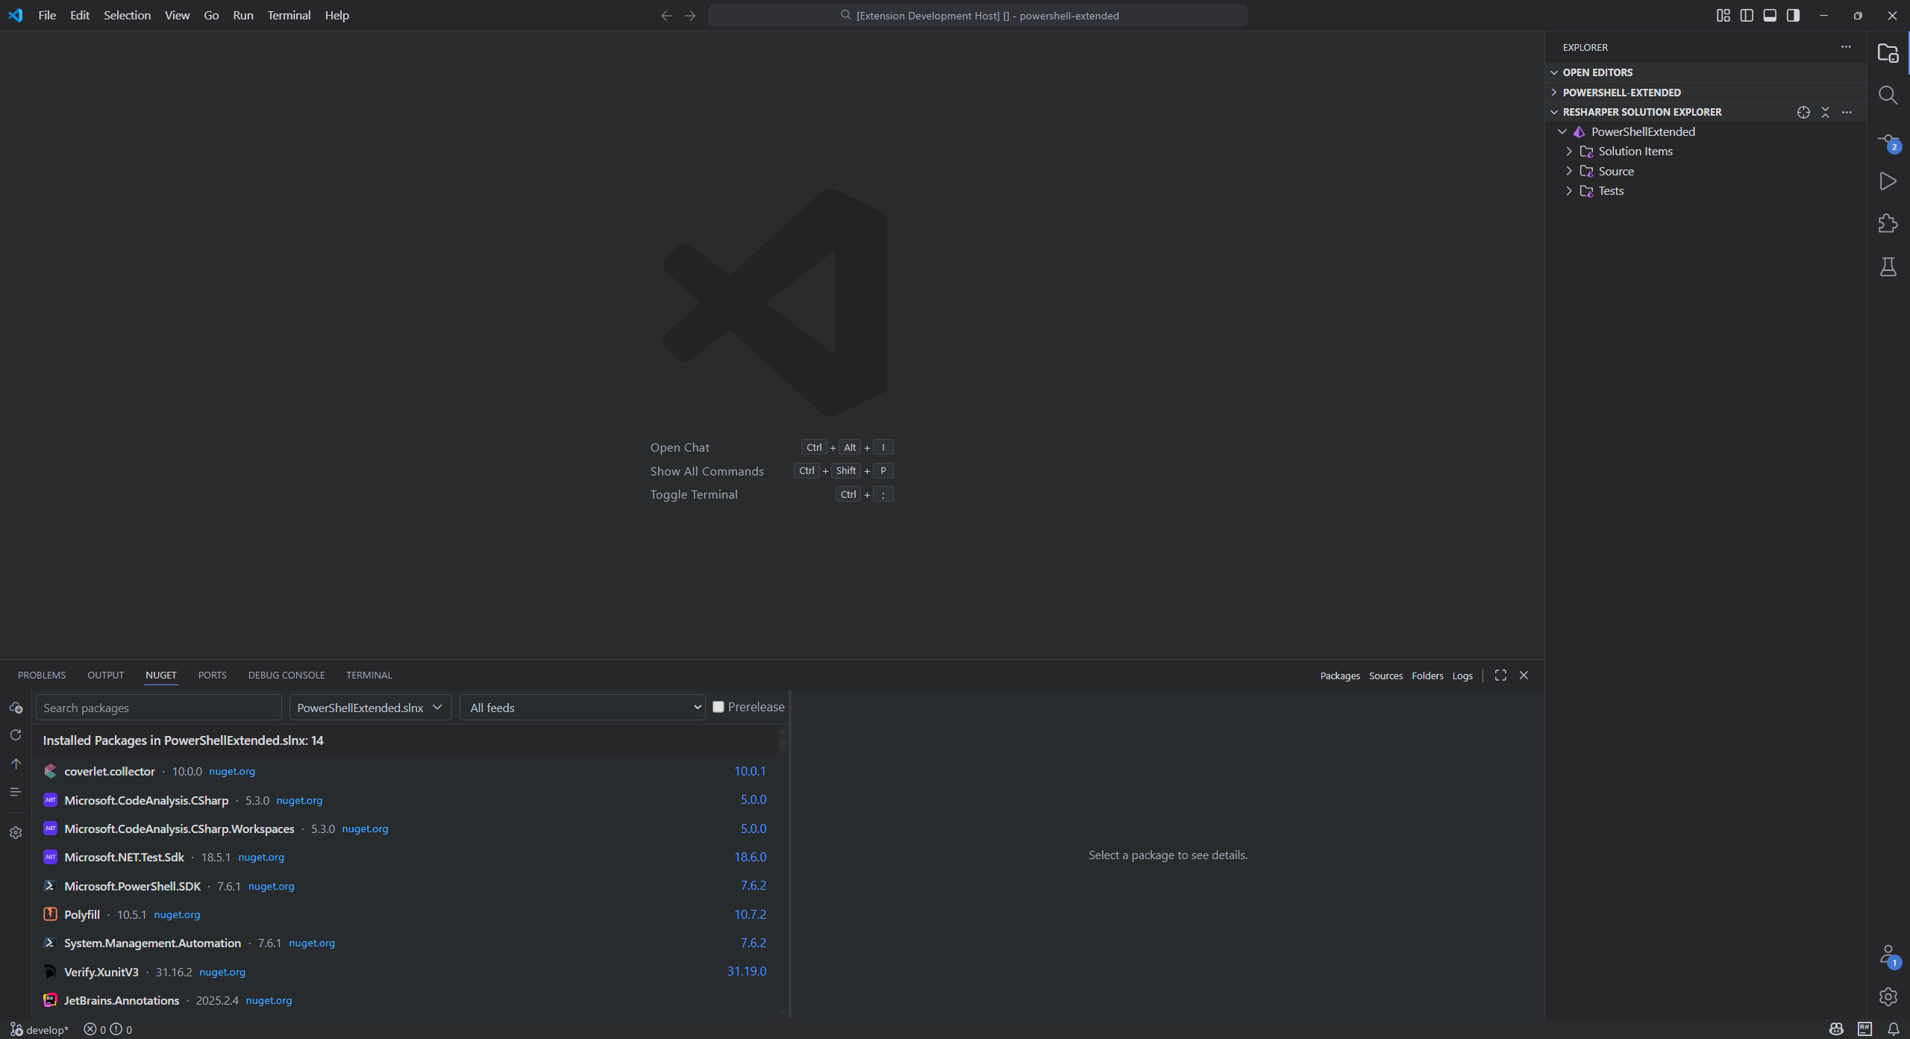Click the title bar command center search

pos(977,15)
